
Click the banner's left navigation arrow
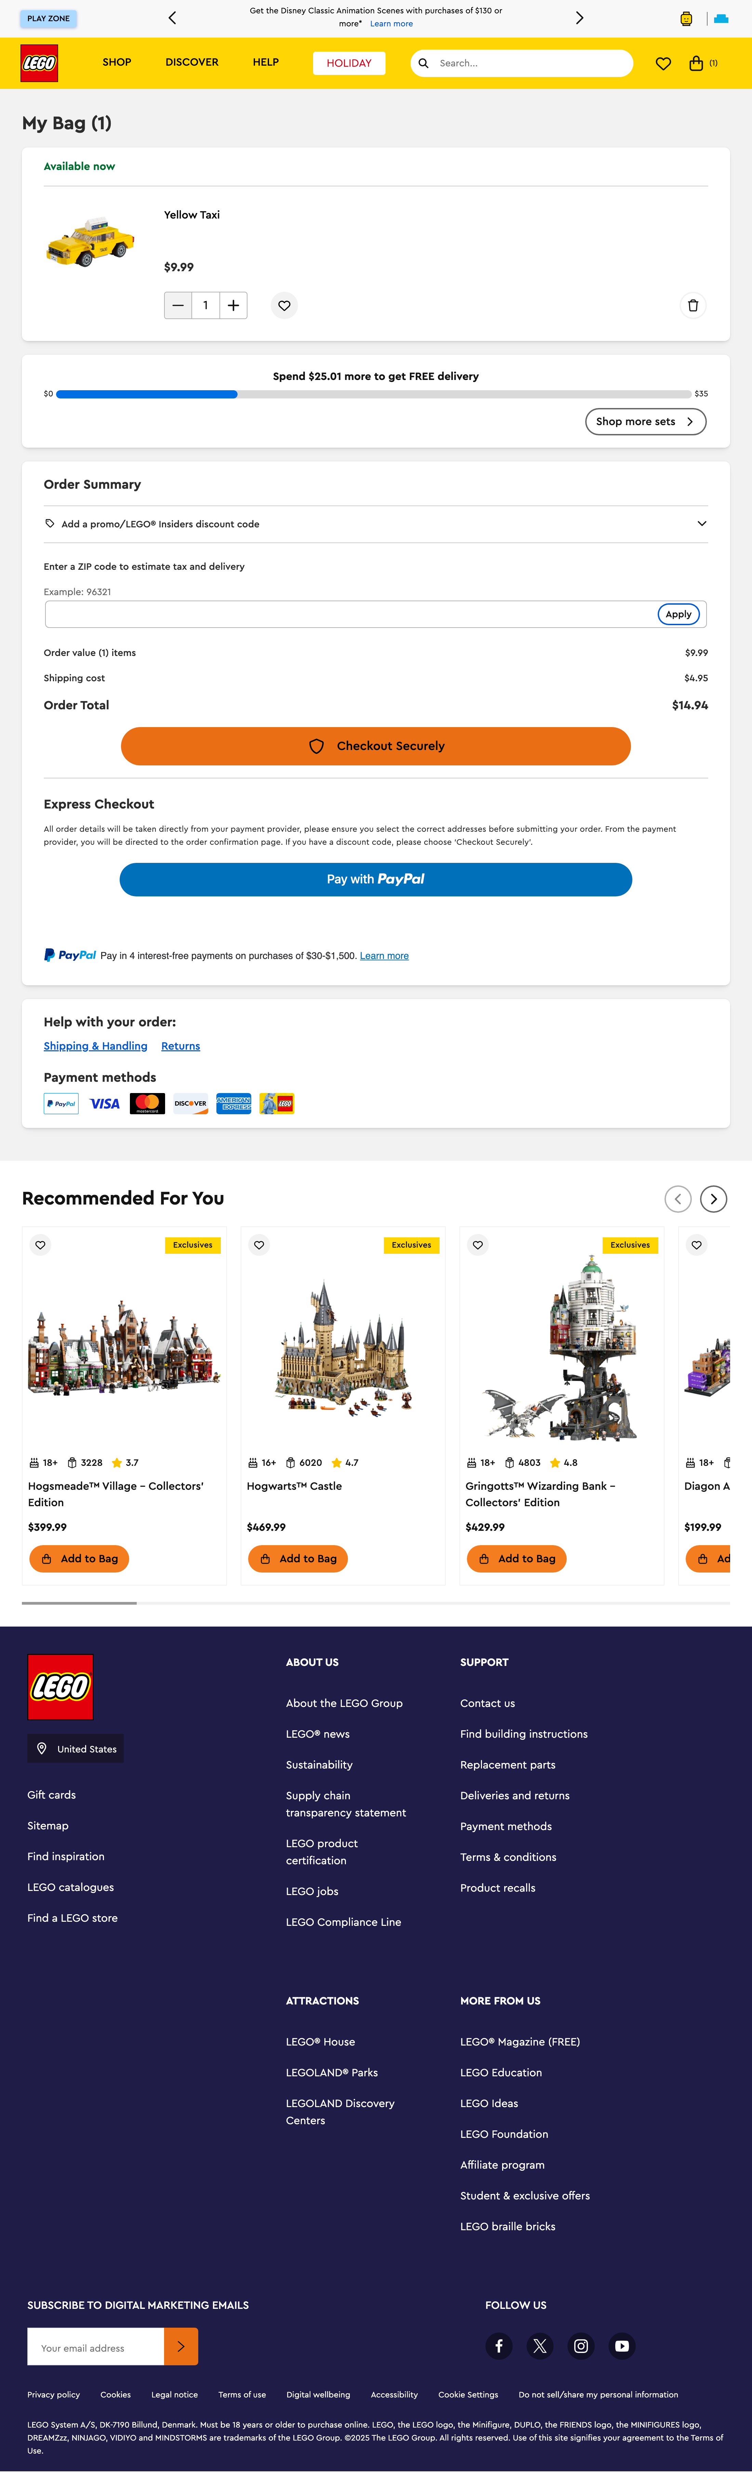click(x=172, y=17)
